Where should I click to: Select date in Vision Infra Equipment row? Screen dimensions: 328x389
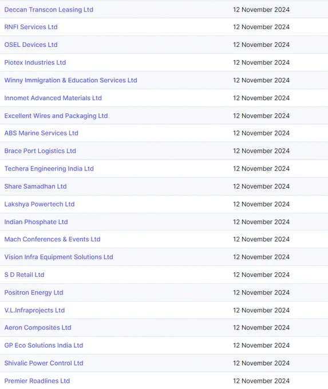pyautogui.click(x=261, y=257)
